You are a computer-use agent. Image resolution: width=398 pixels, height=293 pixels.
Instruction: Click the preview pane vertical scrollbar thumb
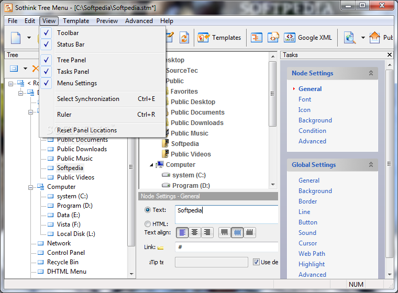coord(273,94)
